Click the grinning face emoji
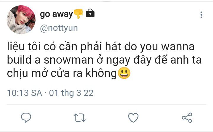This screenshot has height=132, width=213. point(124,73)
